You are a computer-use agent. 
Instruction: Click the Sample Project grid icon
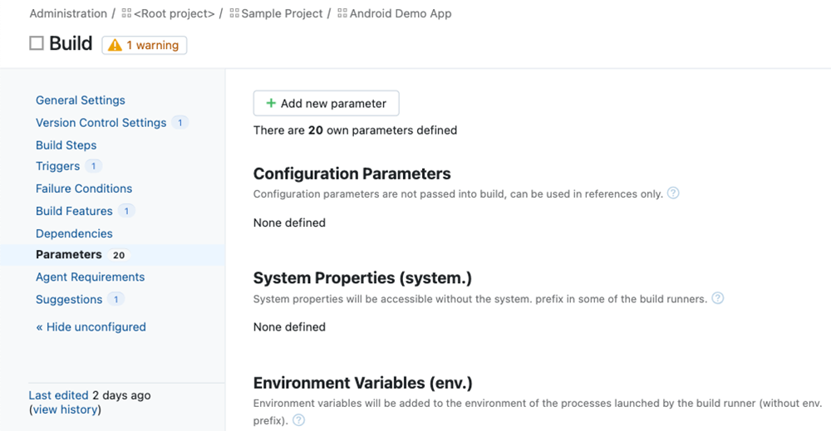234,13
